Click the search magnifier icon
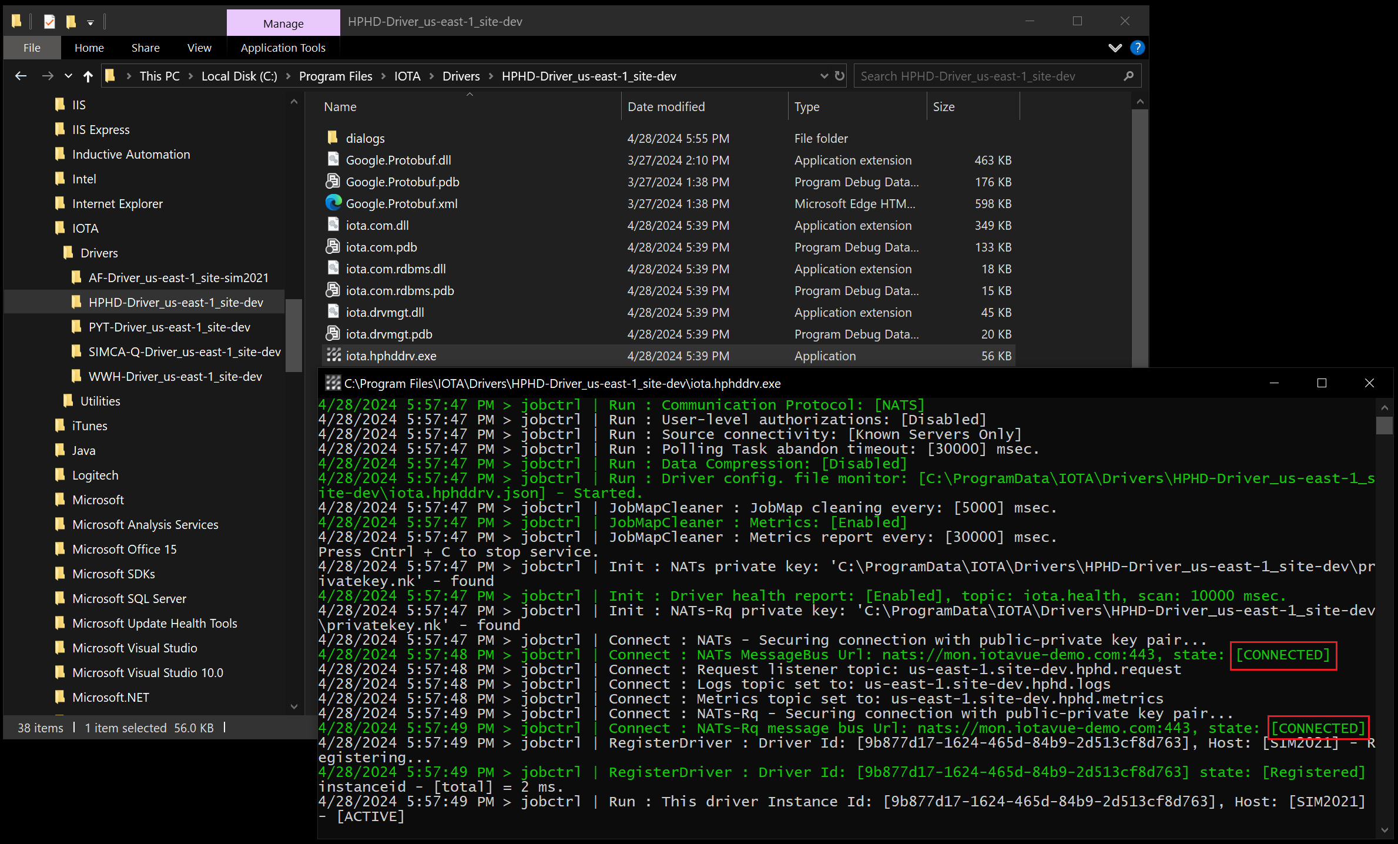The height and width of the screenshot is (844, 1398). (x=1128, y=76)
